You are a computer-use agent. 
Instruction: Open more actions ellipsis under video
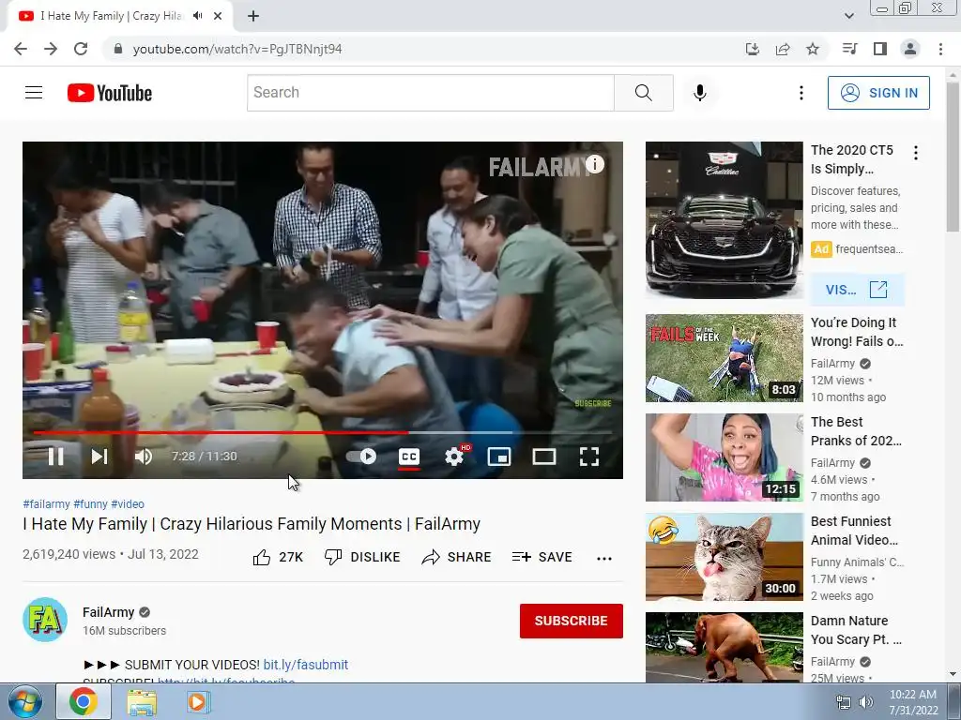604,558
